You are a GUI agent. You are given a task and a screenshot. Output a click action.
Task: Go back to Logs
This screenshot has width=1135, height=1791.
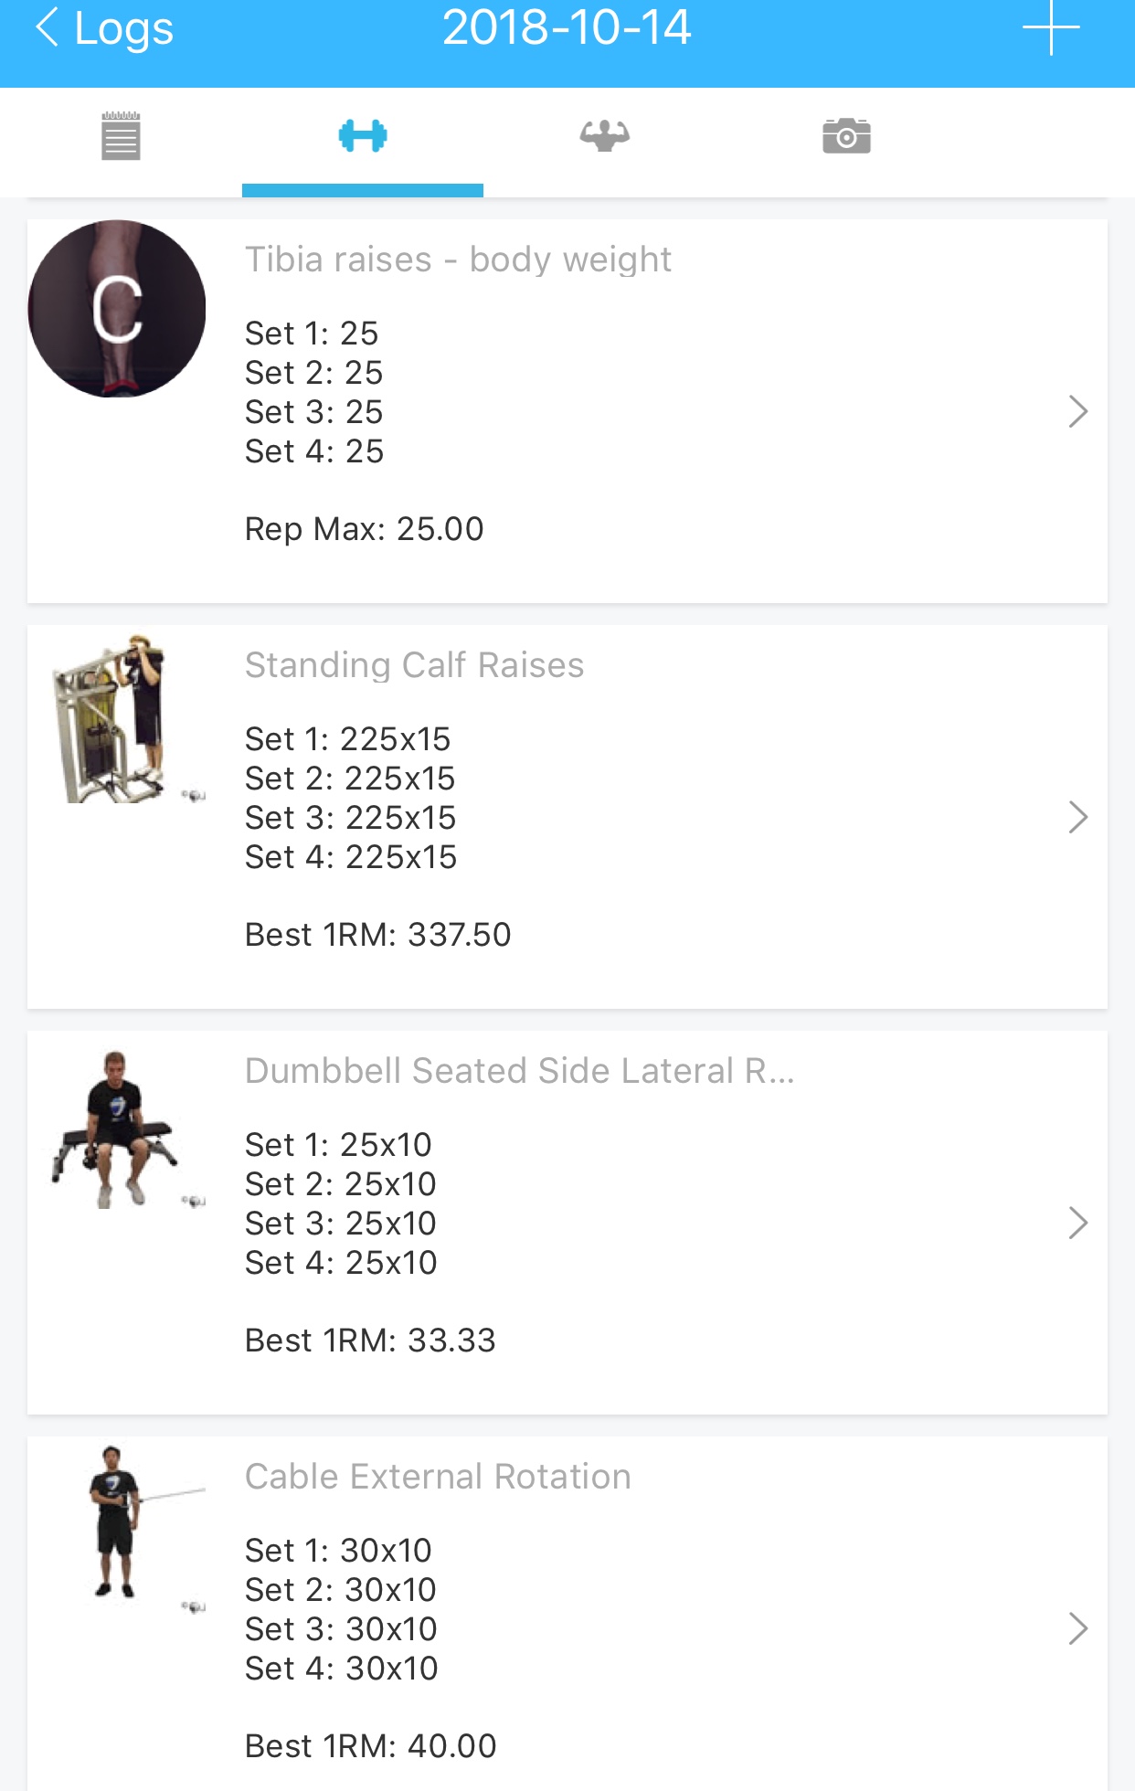click(104, 28)
